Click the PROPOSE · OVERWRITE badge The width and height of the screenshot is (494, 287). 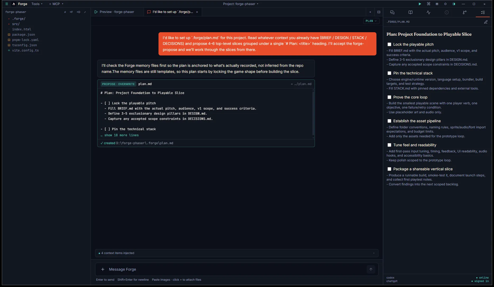(118, 84)
